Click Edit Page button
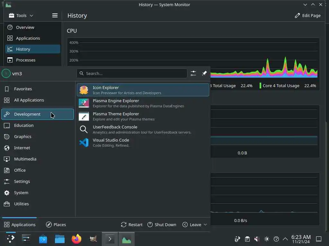Viewport: 329px width, 246px height. [x=307, y=15]
